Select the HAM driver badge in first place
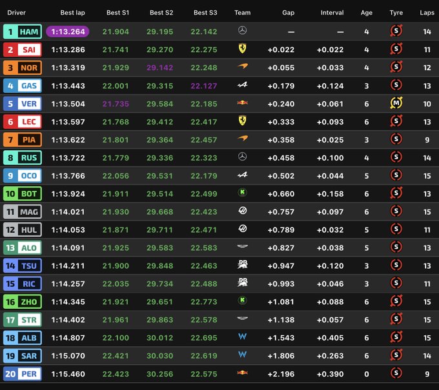This screenshot has height=390, width=439. (23, 32)
